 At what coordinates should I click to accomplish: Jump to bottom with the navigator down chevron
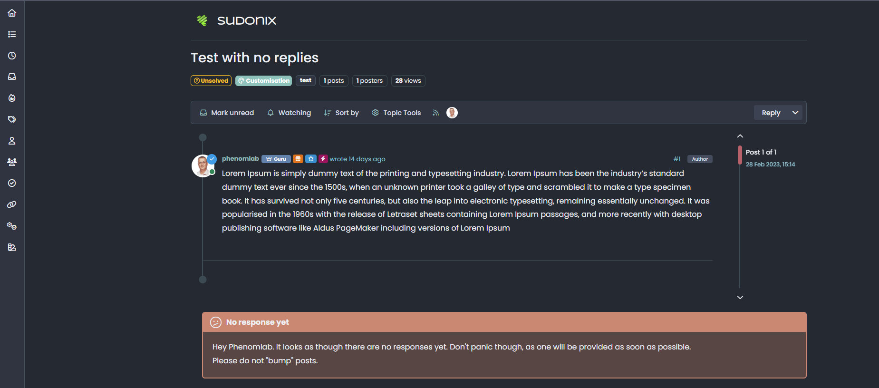coord(740,297)
